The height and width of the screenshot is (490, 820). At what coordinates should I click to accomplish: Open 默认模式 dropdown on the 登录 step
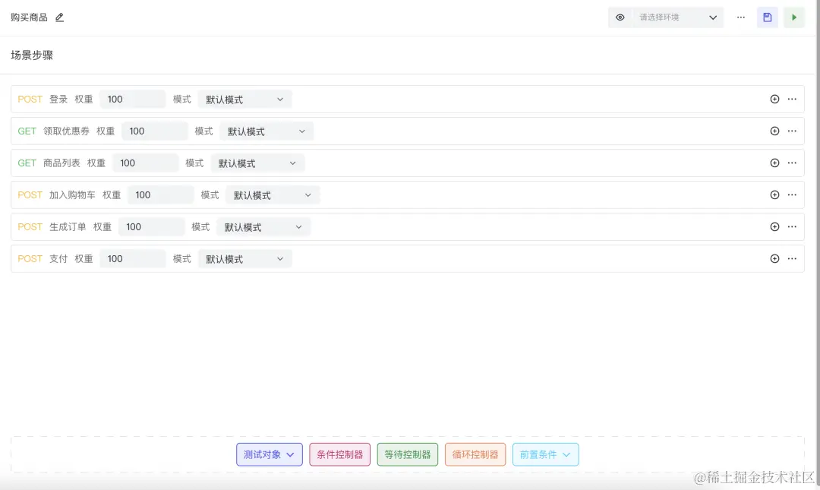tap(244, 99)
